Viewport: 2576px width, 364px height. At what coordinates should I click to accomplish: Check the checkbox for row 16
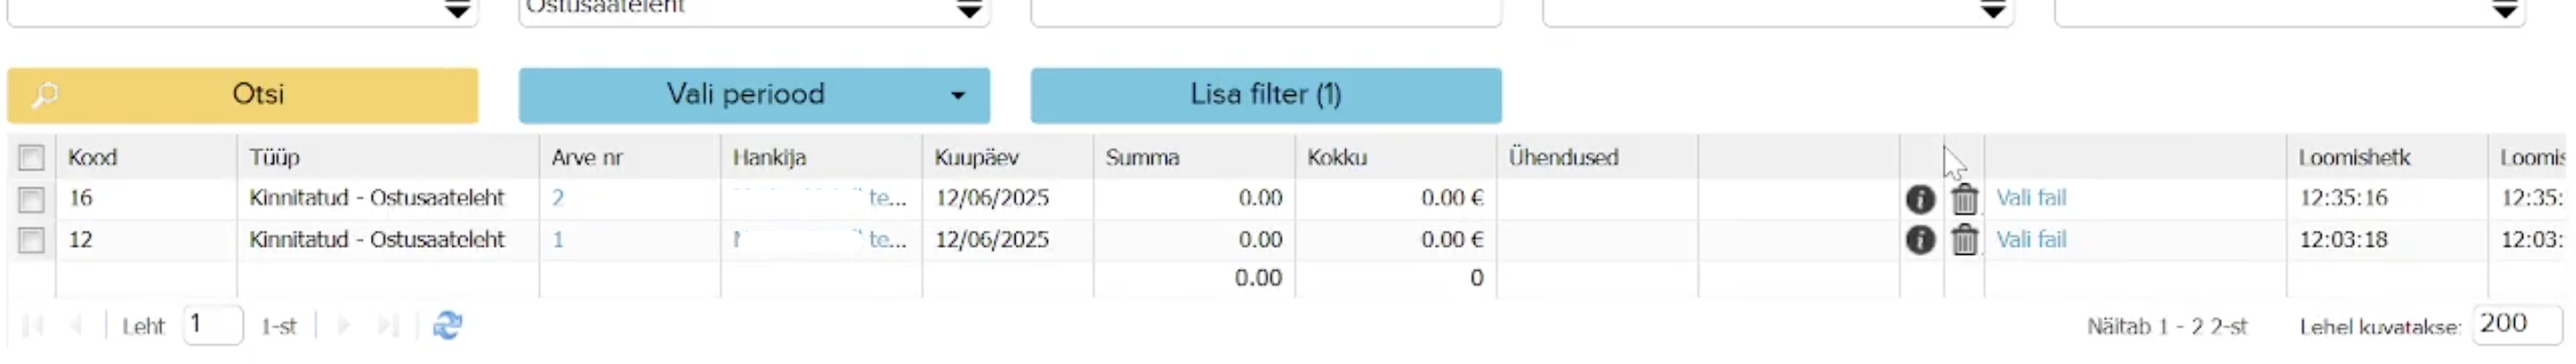point(31,199)
